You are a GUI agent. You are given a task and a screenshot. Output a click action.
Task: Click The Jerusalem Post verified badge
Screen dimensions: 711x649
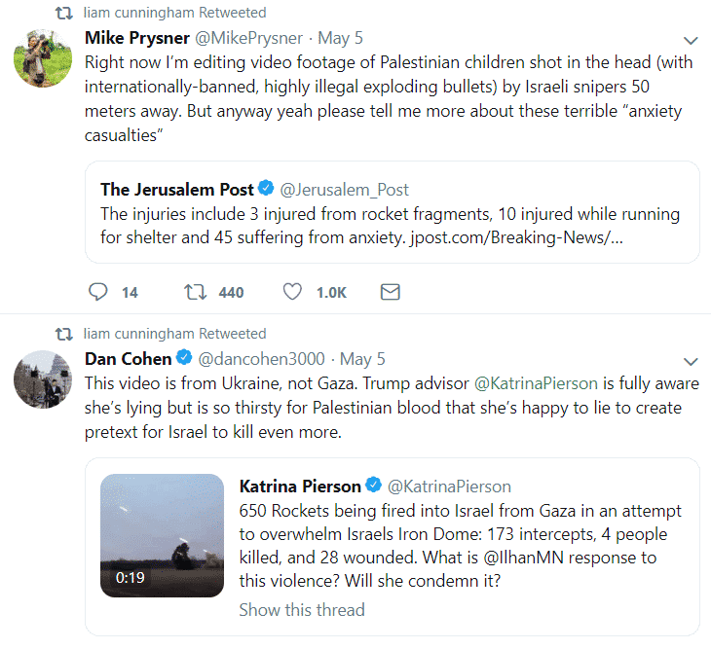pyautogui.click(x=266, y=188)
